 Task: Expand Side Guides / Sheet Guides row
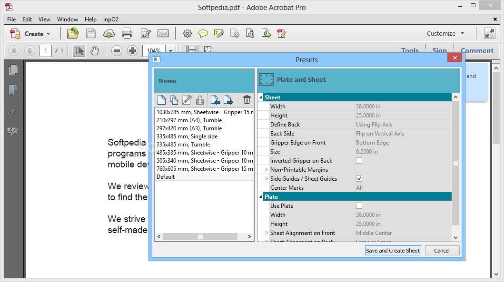267,179
